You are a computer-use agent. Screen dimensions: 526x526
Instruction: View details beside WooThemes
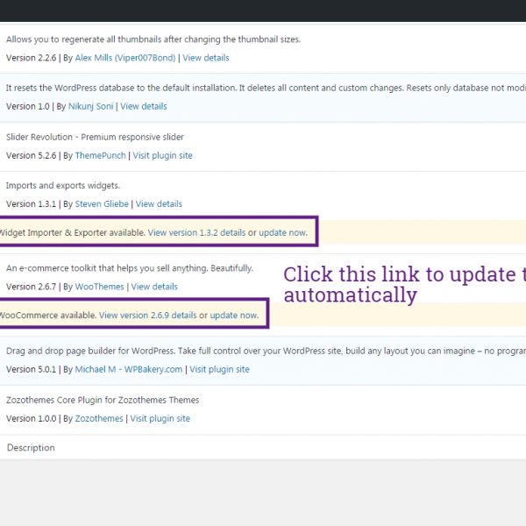click(x=154, y=287)
